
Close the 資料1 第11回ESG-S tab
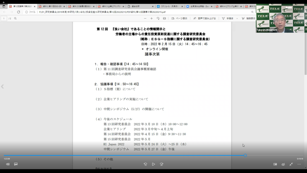click(64, 6)
